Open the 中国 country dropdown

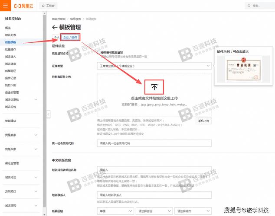[x=115, y=211]
